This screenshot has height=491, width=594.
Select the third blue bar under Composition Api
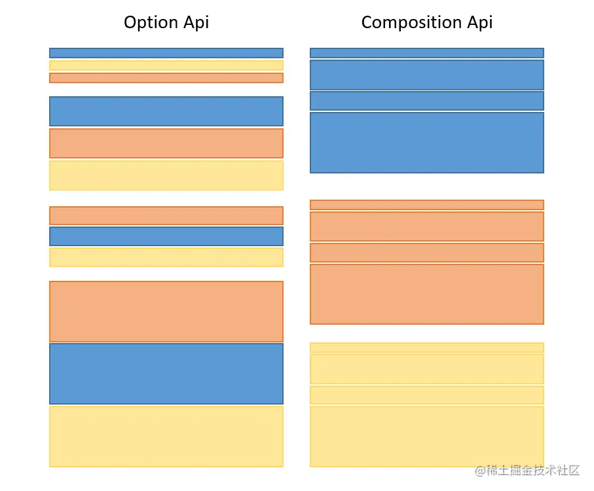click(426, 101)
